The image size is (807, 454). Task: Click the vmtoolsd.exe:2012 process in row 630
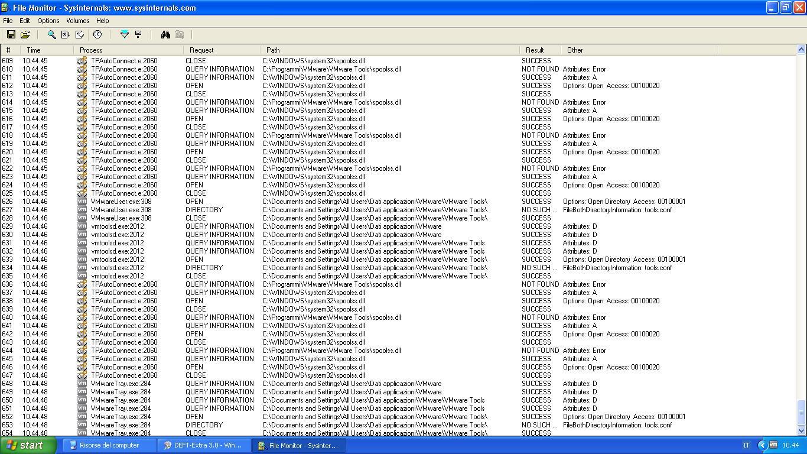coord(117,235)
